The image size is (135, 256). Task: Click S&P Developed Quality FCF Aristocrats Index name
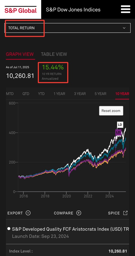tap(70, 229)
